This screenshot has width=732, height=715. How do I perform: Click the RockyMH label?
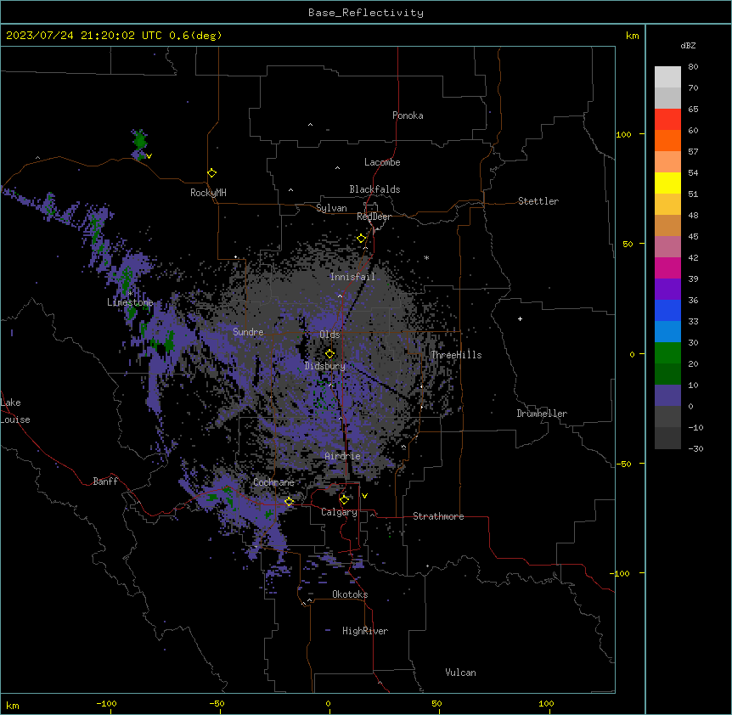pyautogui.click(x=208, y=193)
